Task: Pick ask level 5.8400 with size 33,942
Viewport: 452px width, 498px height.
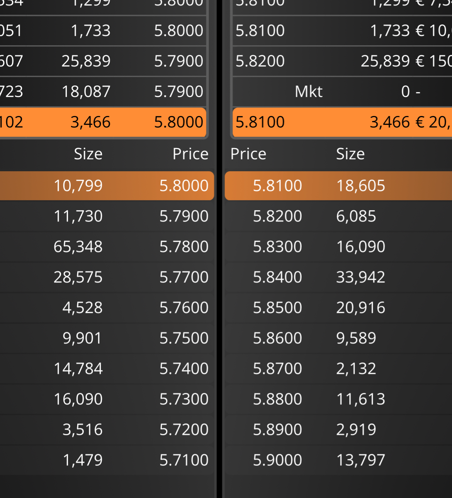Action: (x=338, y=277)
